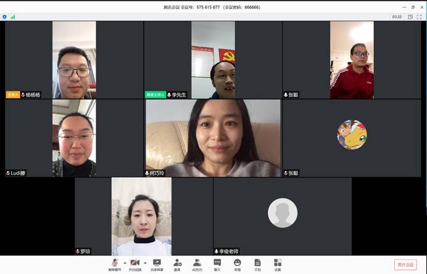Start Share Screen from the toolbar
This screenshot has width=427, height=274.
157,264
